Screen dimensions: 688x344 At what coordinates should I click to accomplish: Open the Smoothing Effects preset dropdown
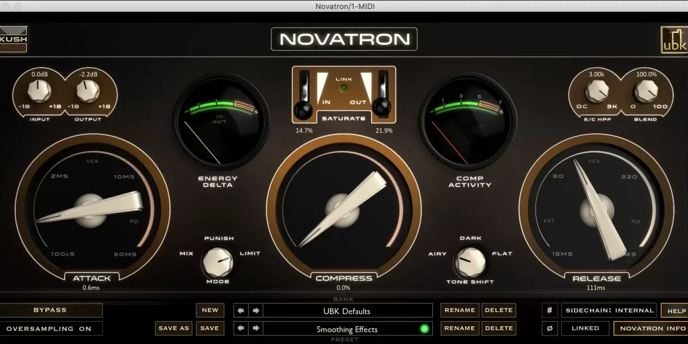[x=347, y=329]
